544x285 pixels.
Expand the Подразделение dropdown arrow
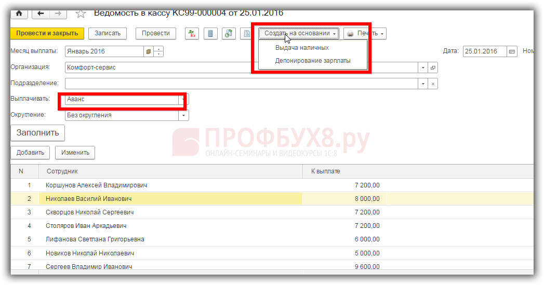click(423, 84)
